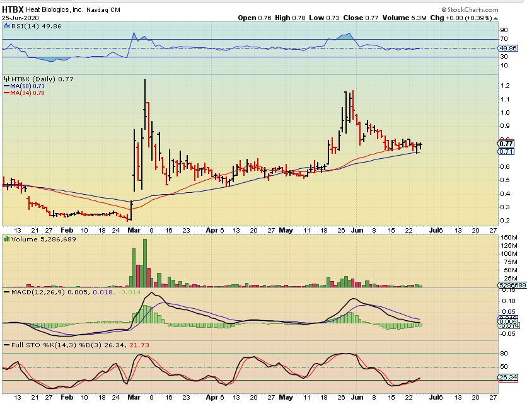The image size is (527, 404).
Task: Click the RSI 70 level axis label
Action: pos(504,39)
